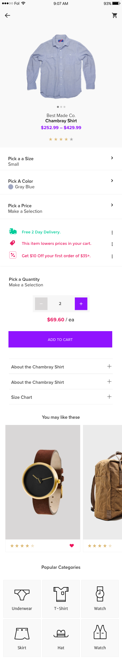
Task: Open the shopping cart icon
Action: pos(115,15)
